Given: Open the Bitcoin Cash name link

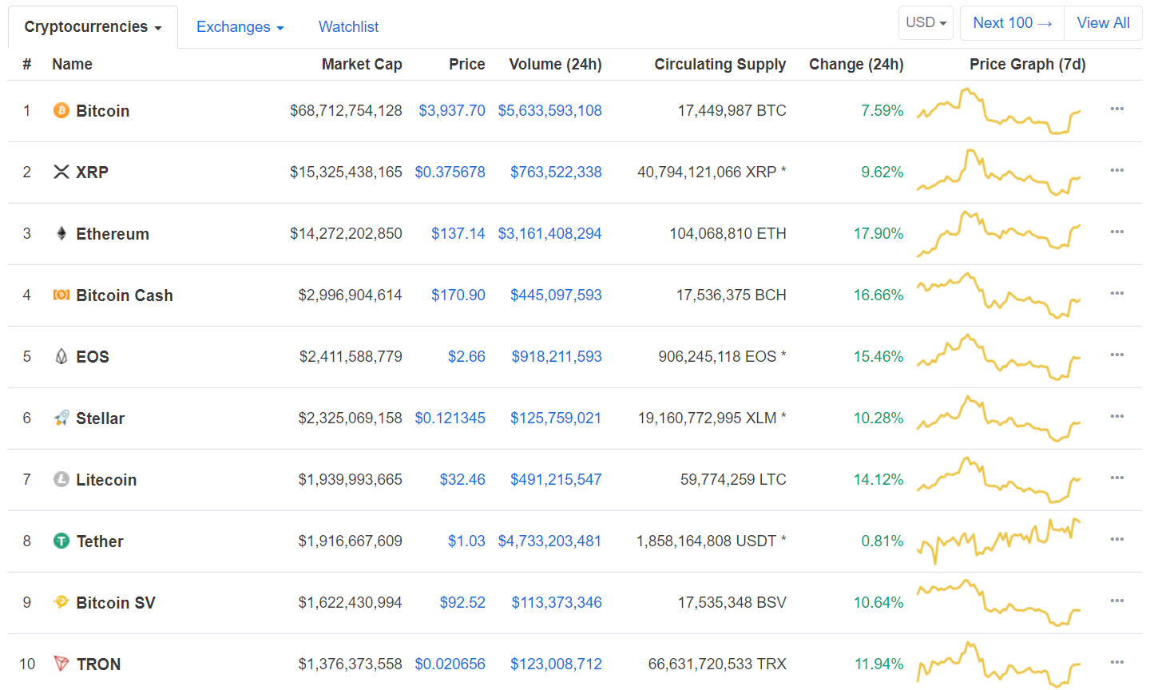Looking at the screenshot, I should [125, 295].
